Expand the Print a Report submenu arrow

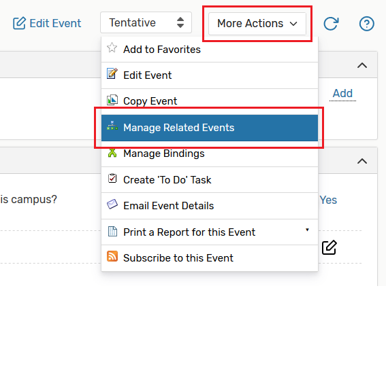(307, 230)
